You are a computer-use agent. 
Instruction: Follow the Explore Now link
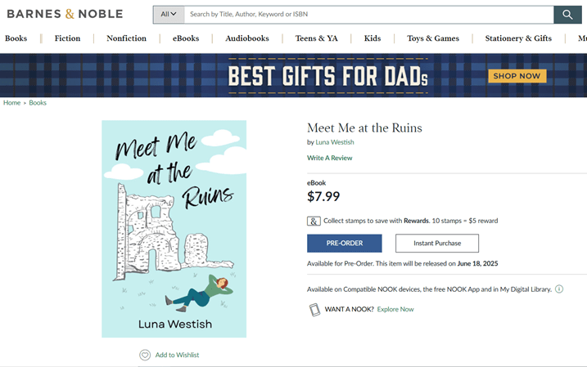pyautogui.click(x=395, y=310)
